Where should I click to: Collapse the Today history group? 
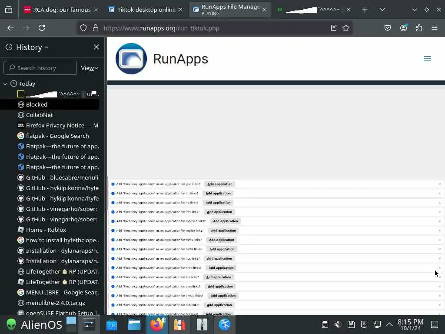(5, 84)
